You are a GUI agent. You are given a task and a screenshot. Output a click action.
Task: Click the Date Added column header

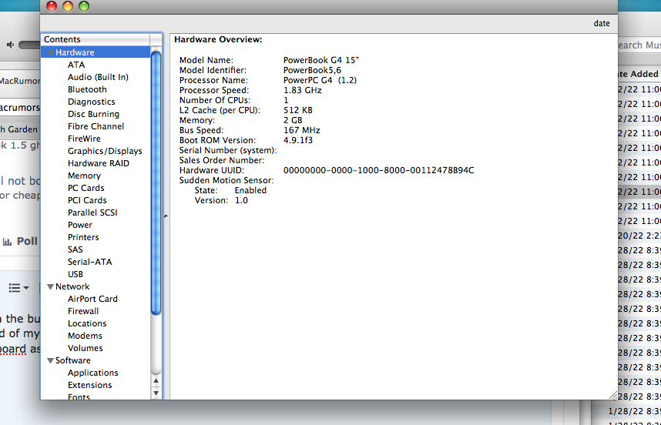[x=638, y=74]
